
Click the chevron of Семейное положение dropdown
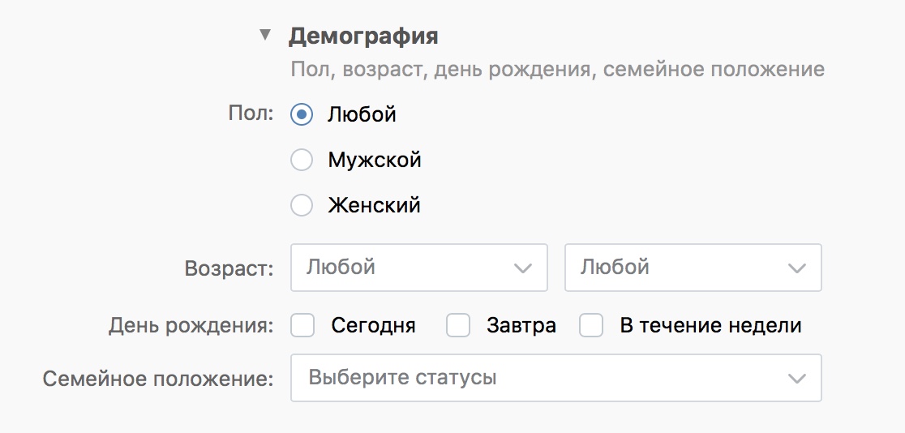(x=797, y=379)
